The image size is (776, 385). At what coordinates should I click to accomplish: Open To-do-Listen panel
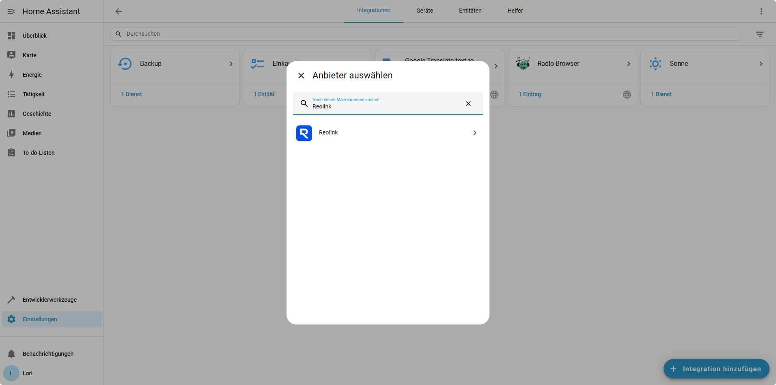pyautogui.click(x=52, y=153)
